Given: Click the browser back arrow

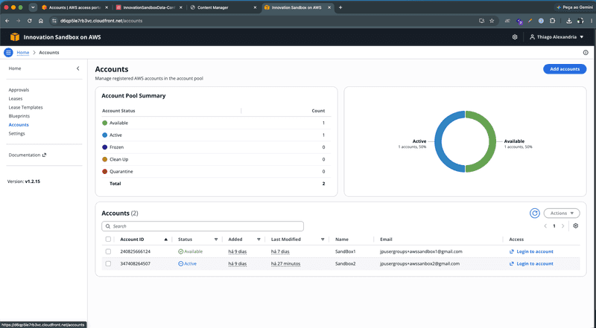Looking at the screenshot, I should (7, 21).
